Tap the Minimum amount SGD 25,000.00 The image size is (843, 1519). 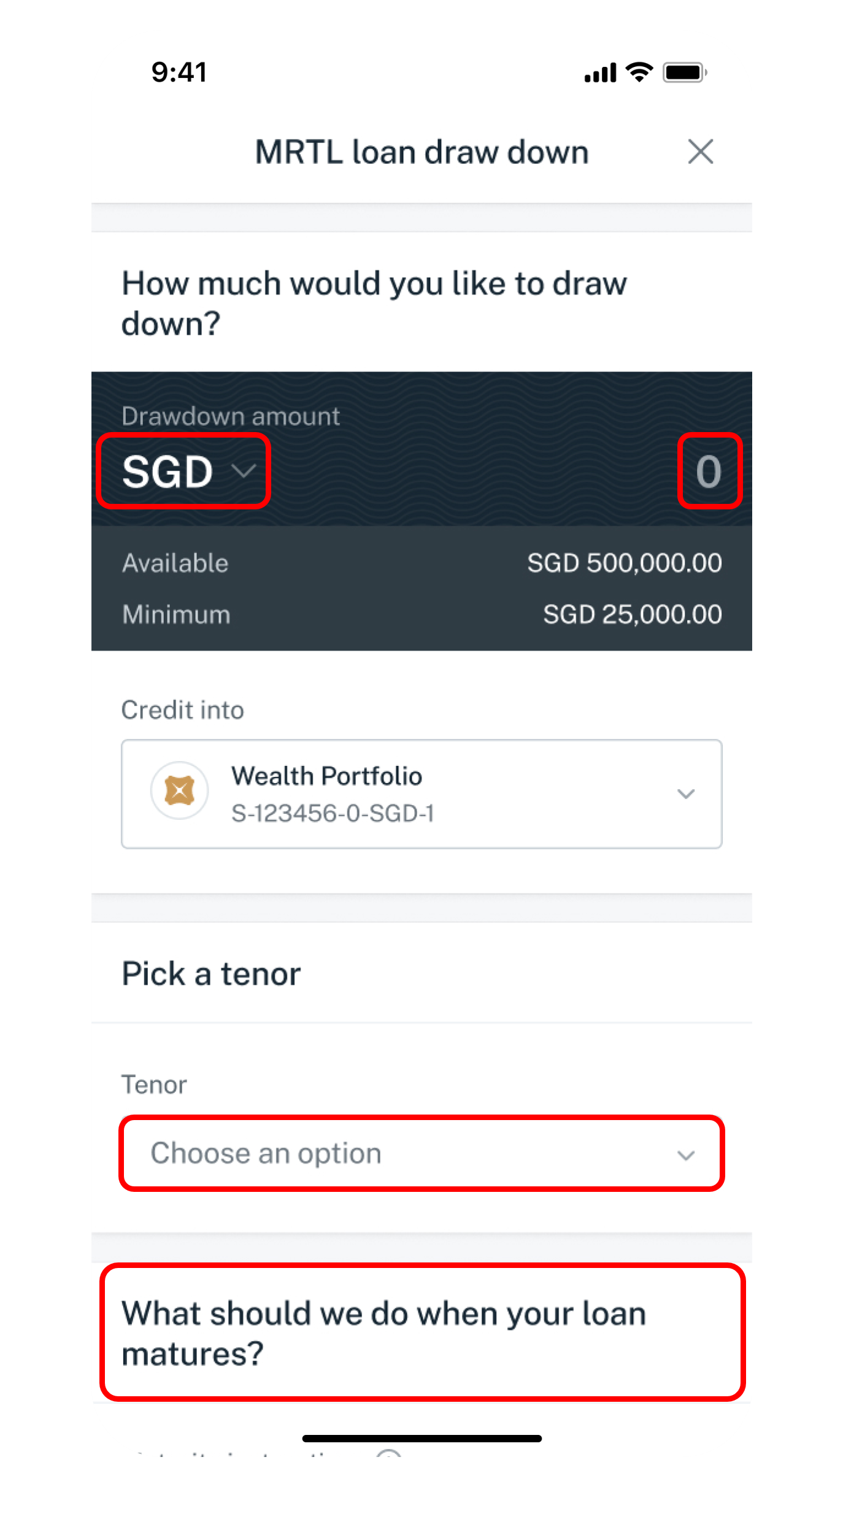(632, 614)
